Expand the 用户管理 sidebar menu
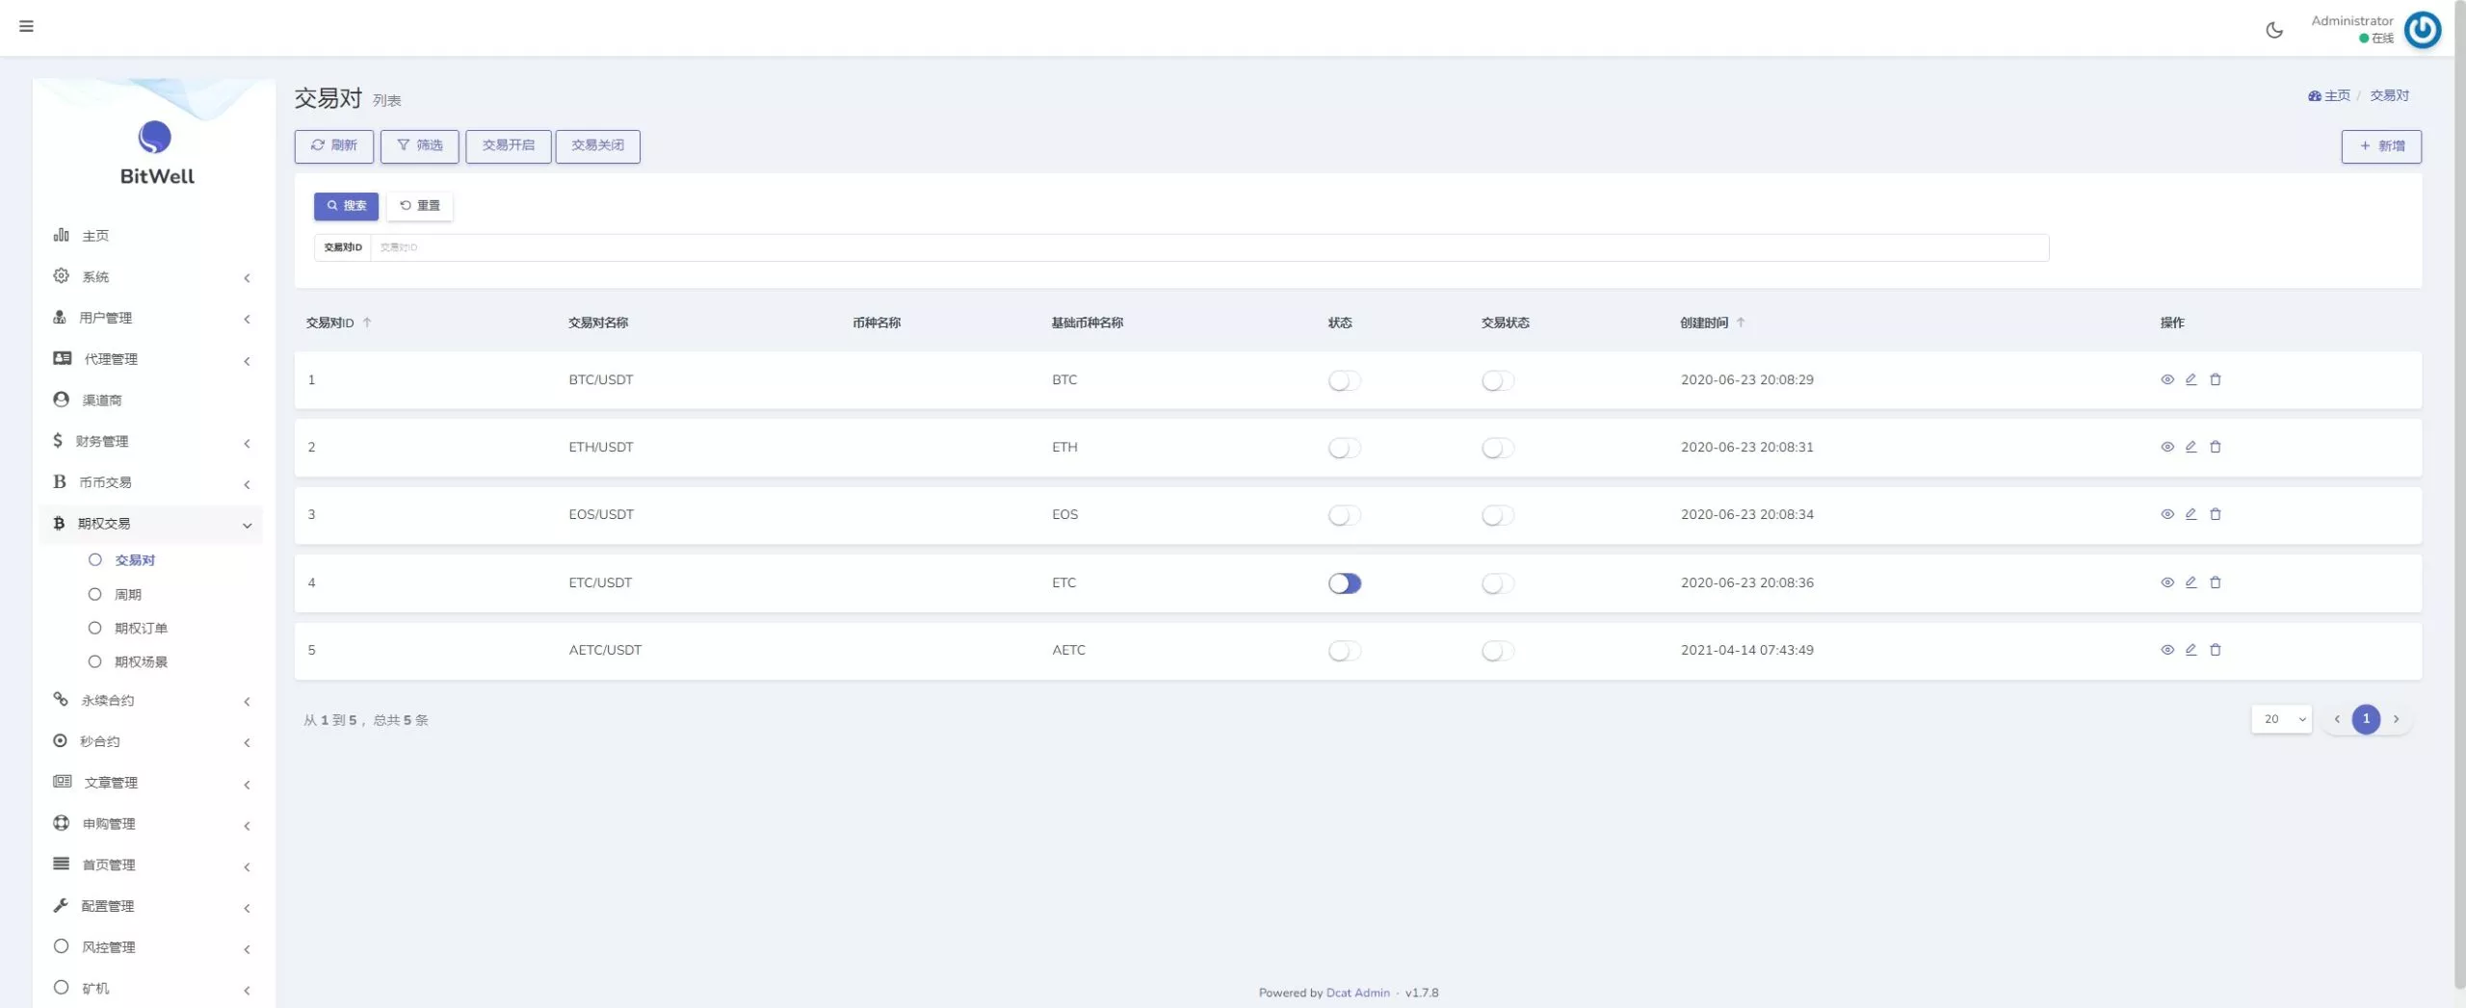The height and width of the screenshot is (1008, 2466). tap(151, 318)
